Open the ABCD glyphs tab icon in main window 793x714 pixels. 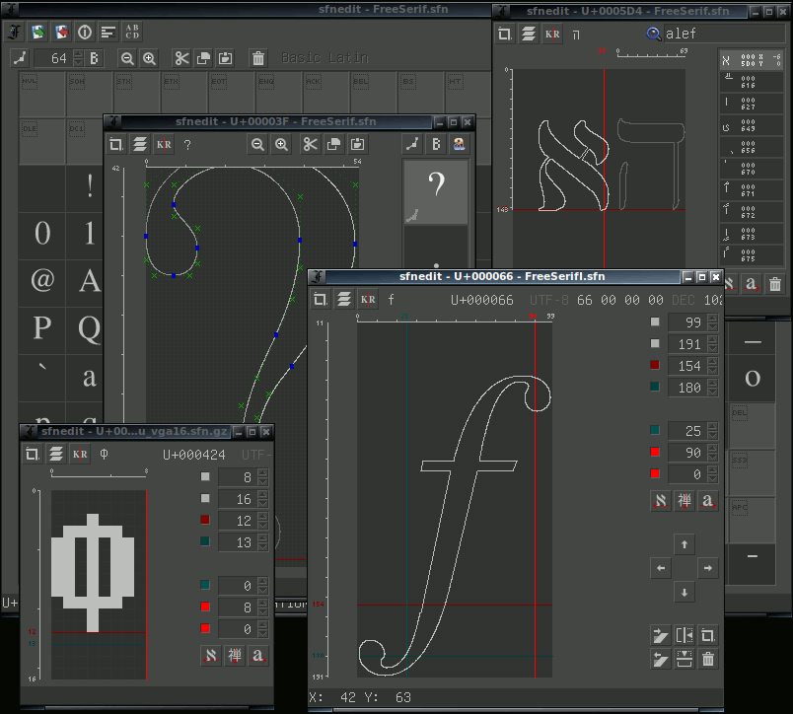click(x=132, y=32)
